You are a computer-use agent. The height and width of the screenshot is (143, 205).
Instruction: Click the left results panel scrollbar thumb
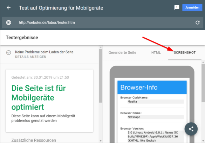click(101, 76)
